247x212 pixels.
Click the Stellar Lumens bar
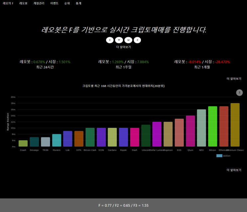coord(157,134)
